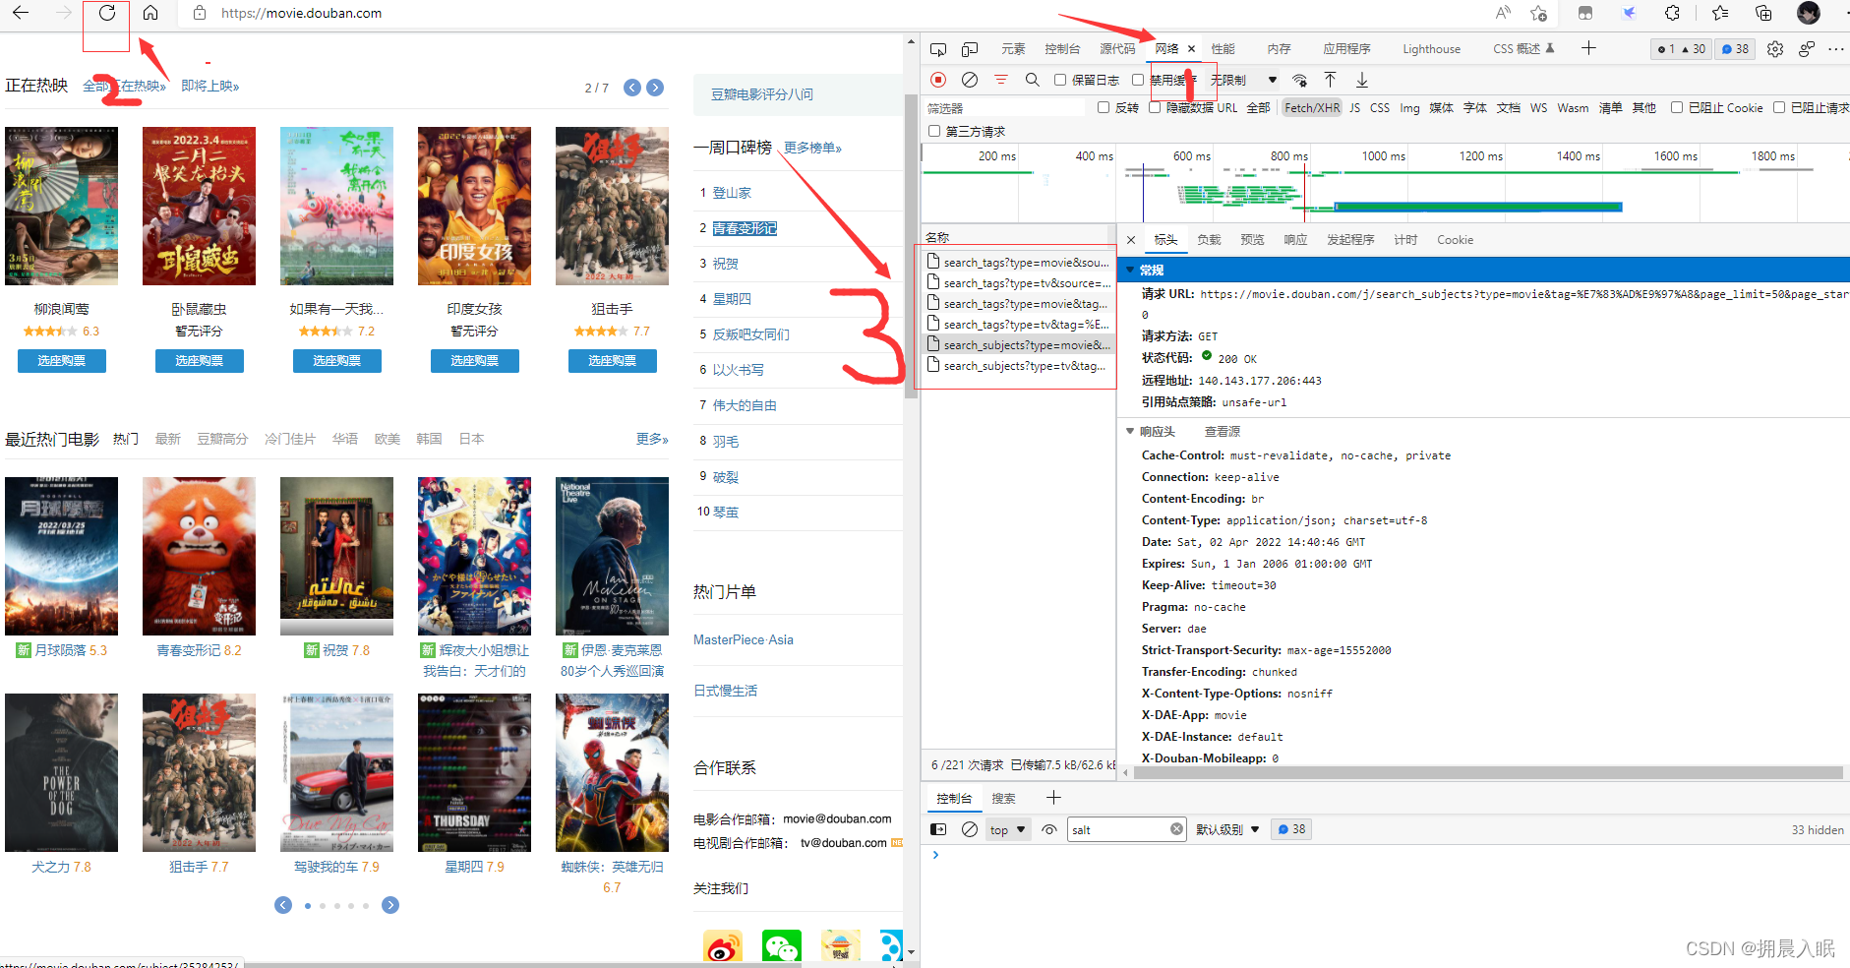Screen dimensions: 1850x968
Task: Go to the browser home icon
Action: coord(150,13)
